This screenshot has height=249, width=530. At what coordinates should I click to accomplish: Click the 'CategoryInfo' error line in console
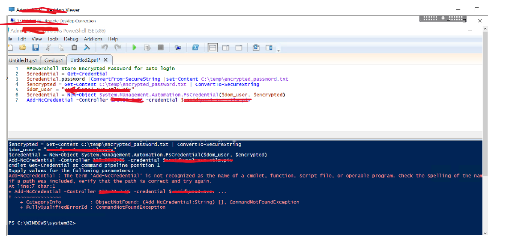(159, 202)
